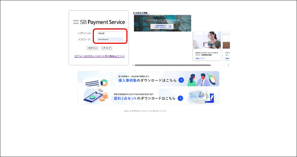Viewport: 297px width, 157px height.
Task: Open the 3Dセキュア article photo of the woman with a card
Action: point(207,41)
